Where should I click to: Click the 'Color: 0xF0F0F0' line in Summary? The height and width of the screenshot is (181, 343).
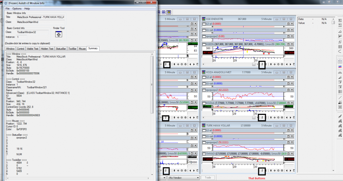(16, 129)
